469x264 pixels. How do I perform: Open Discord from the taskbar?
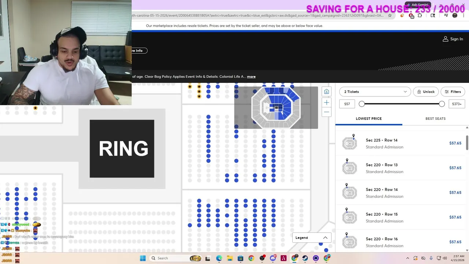[273, 258]
